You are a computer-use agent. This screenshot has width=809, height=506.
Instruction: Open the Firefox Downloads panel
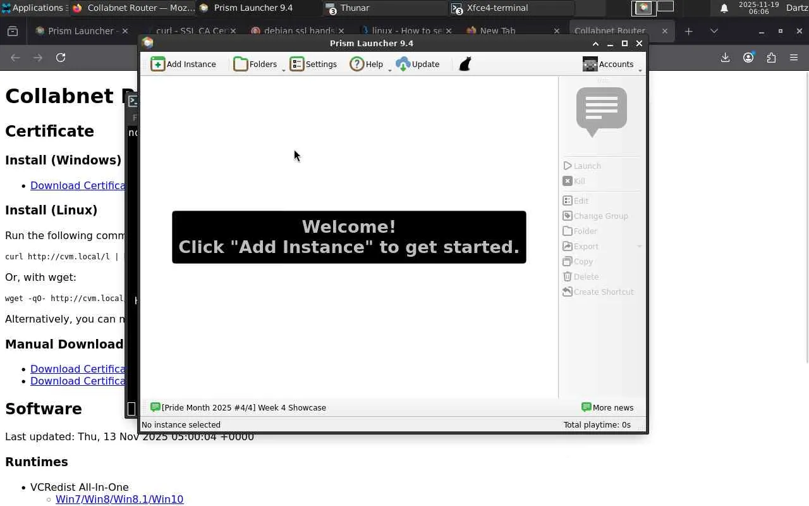725,58
